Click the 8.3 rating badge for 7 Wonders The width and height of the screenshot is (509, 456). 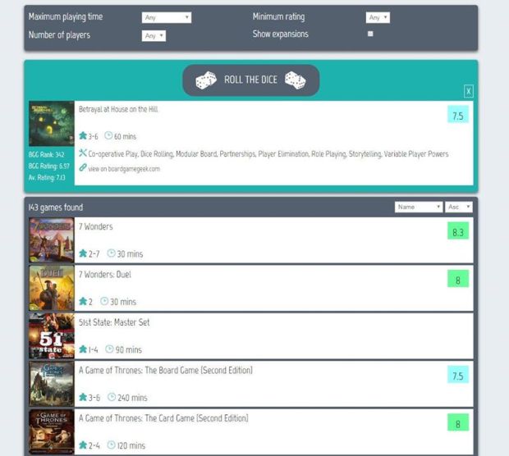(458, 232)
